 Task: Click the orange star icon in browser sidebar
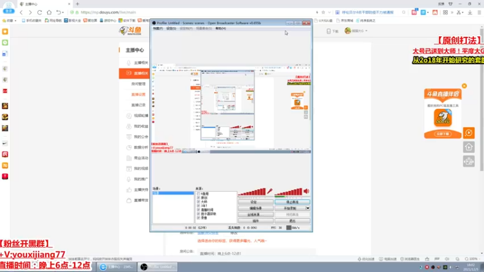pos(5,31)
